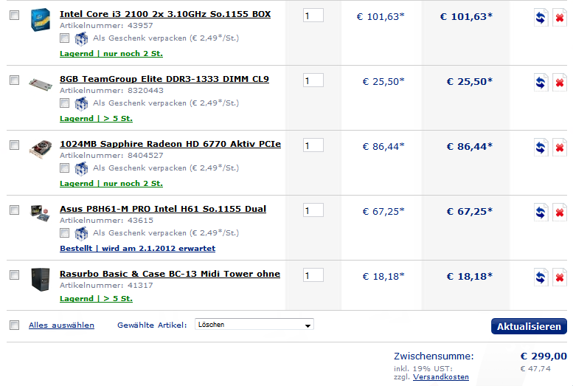Image resolution: width=573 pixels, height=386 pixels.
Task: Click the Radeon graphics card thumbnail
Action: pos(41,149)
